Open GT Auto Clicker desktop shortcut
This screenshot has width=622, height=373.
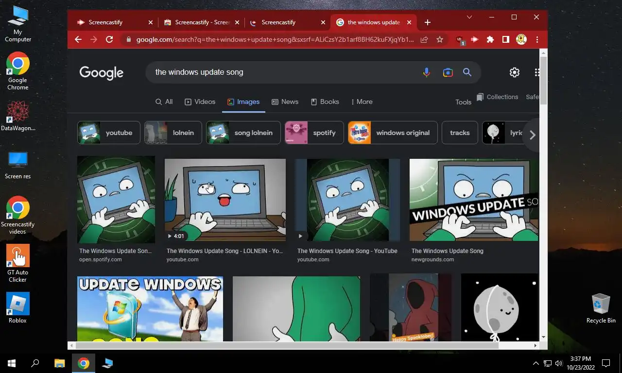[x=18, y=263]
